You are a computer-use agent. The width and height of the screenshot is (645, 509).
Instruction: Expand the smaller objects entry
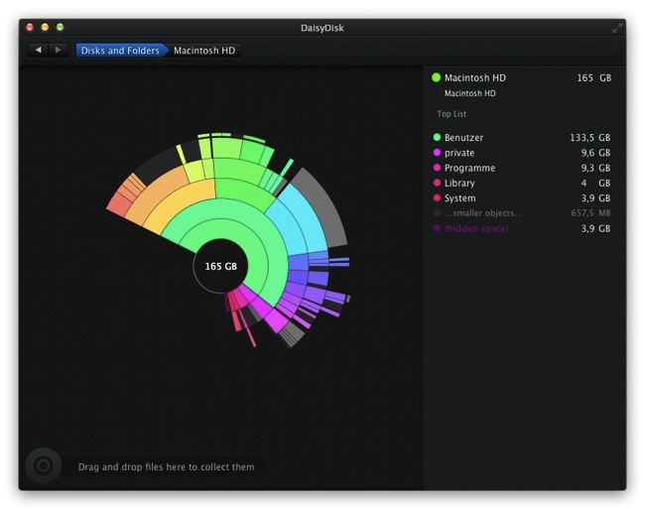click(x=483, y=213)
